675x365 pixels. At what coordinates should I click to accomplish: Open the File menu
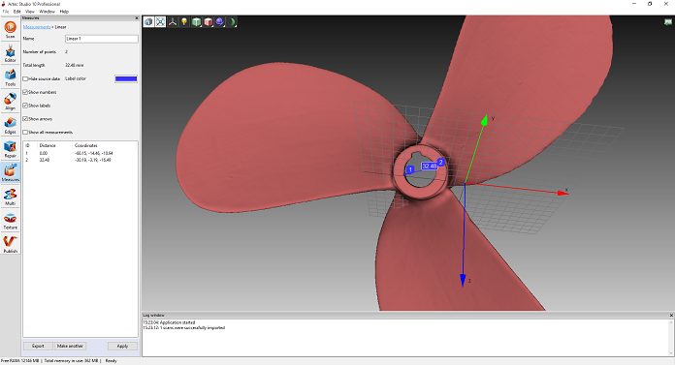[x=6, y=12]
